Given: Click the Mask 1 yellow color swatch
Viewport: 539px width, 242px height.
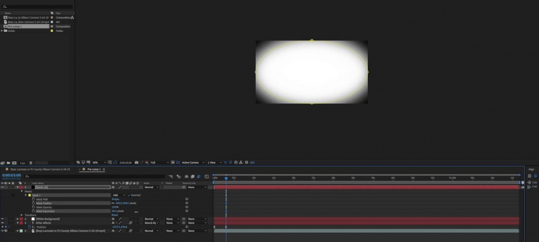Looking at the screenshot, I should coord(30,195).
